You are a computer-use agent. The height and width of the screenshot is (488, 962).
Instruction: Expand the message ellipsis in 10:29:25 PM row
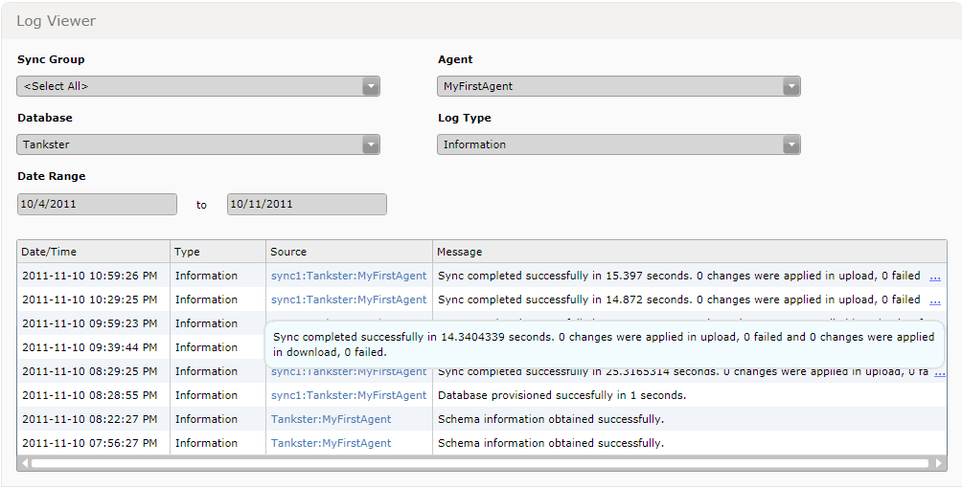click(x=935, y=300)
